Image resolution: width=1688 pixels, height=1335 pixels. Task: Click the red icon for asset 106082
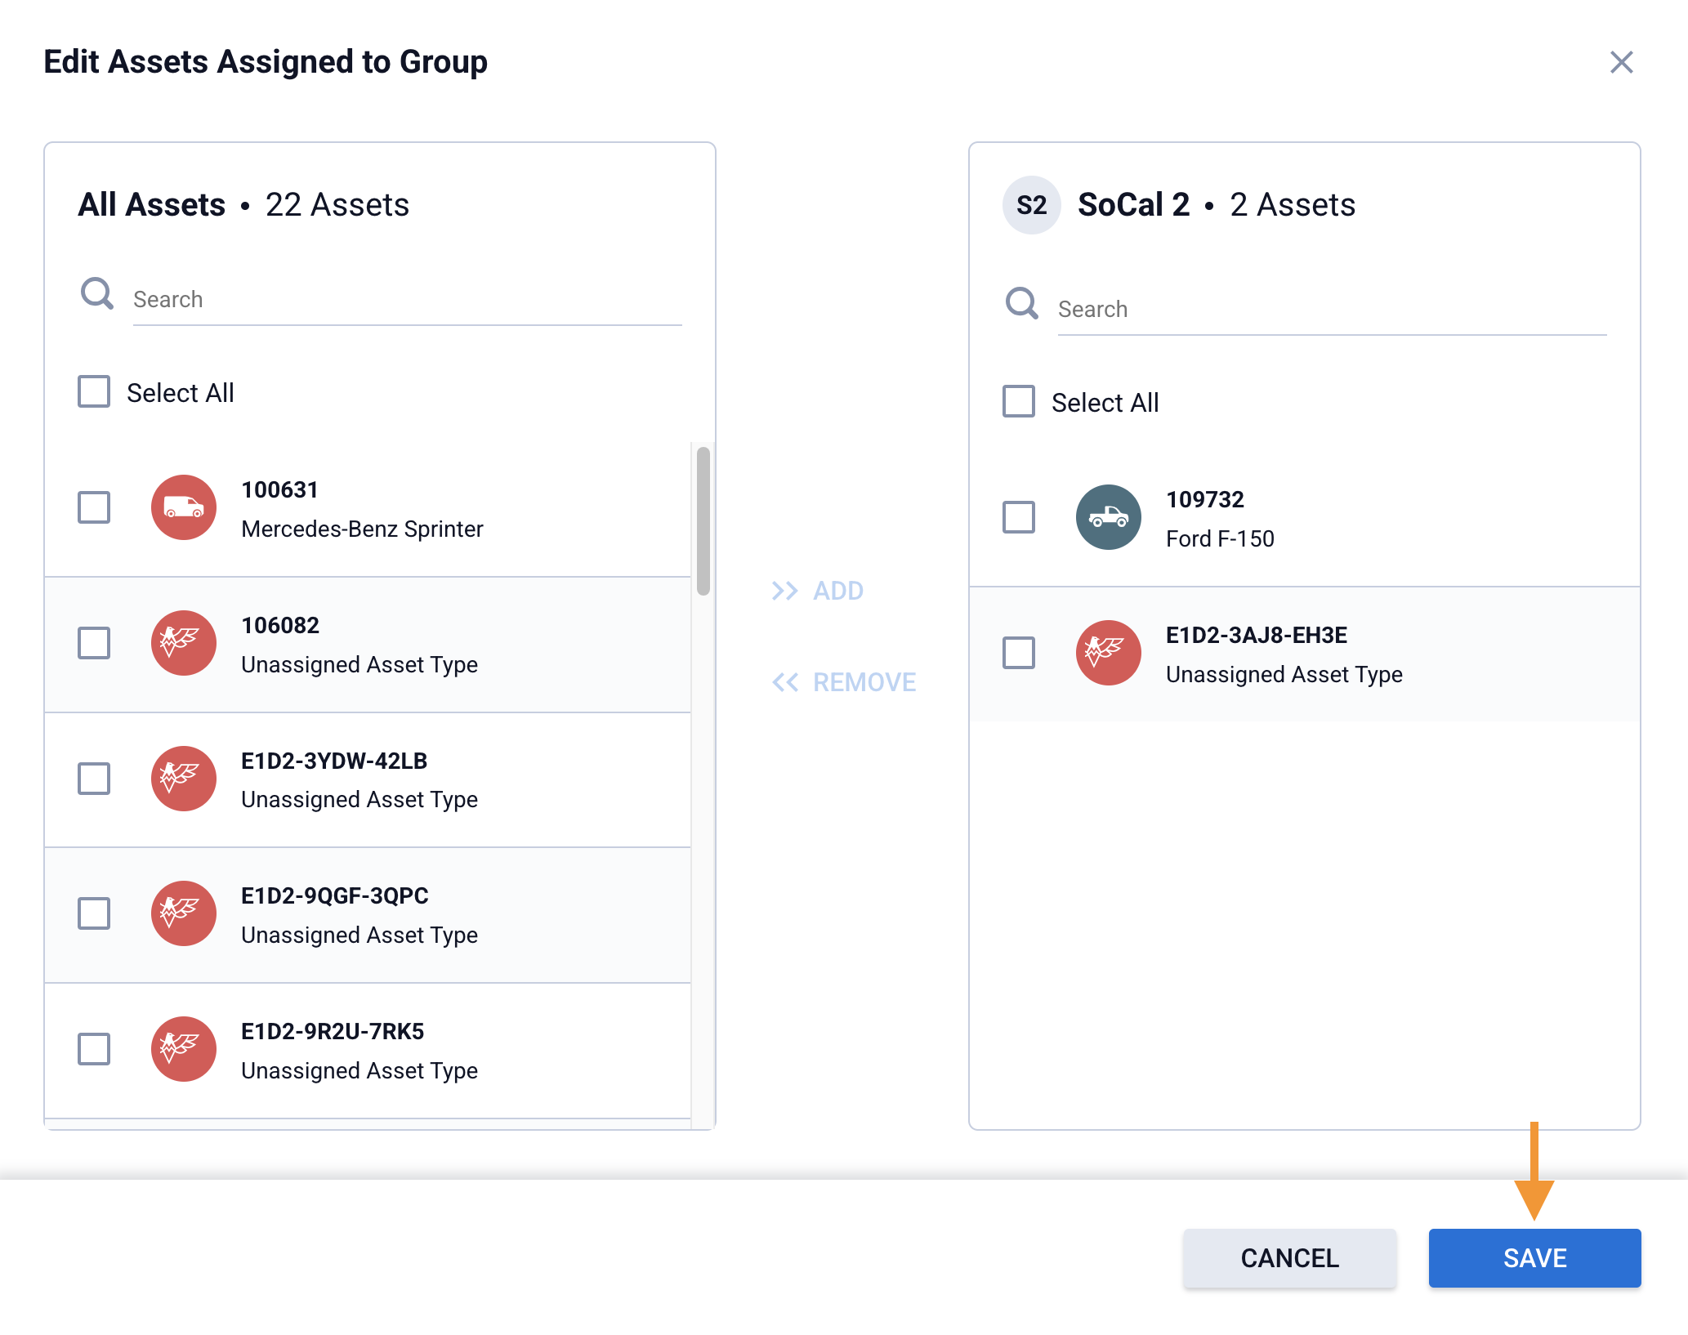tap(184, 643)
